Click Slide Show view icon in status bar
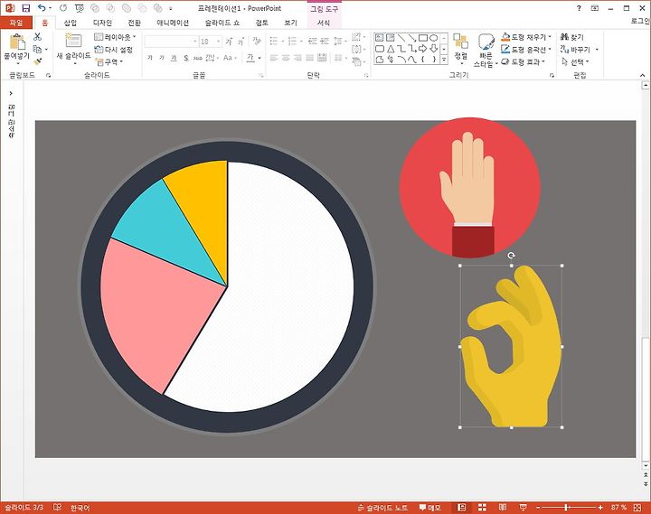Screen dimensions: 651x514 click(x=524, y=508)
